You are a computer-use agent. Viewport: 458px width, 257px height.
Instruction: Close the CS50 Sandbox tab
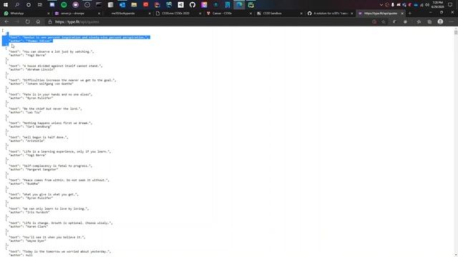tap(301, 14)
